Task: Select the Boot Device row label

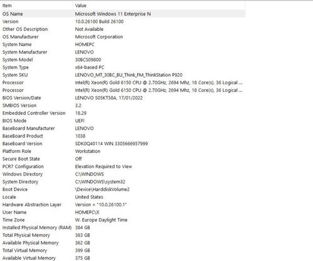Action: click(x=15, y=189)
